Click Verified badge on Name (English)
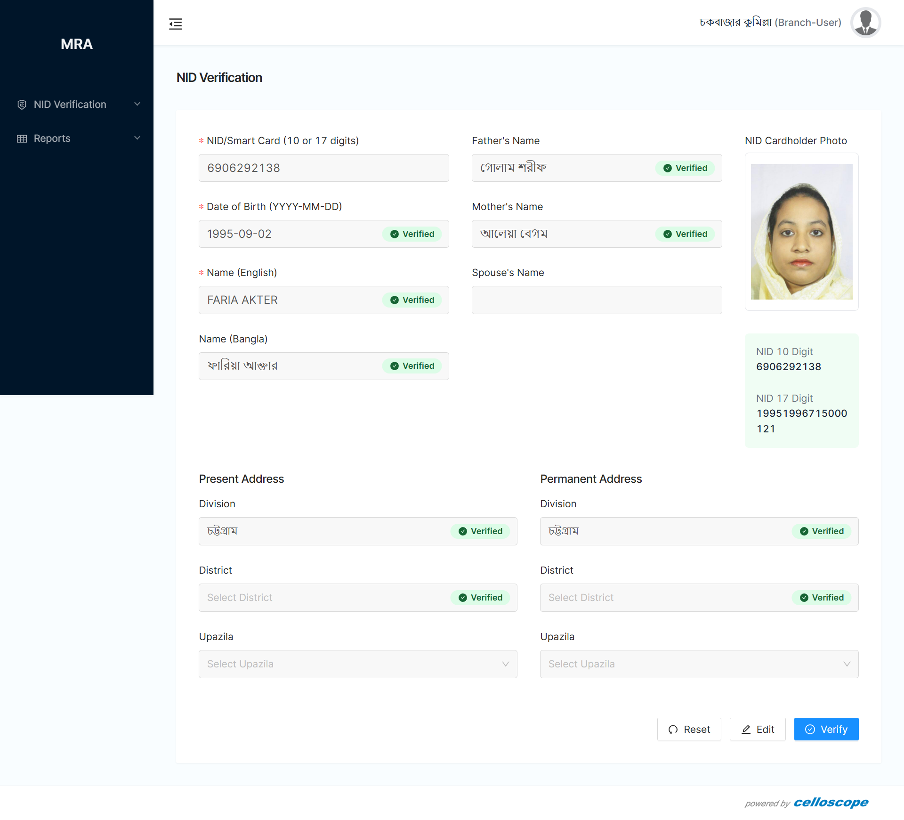The width and height of the screenshot is (904, 820). click(412, 300)
